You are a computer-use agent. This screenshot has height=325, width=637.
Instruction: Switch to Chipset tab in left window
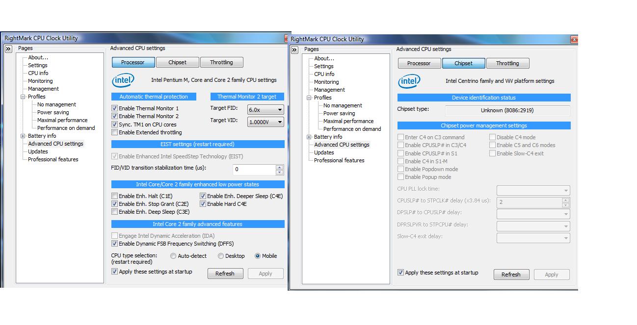(x=177, y=62)
